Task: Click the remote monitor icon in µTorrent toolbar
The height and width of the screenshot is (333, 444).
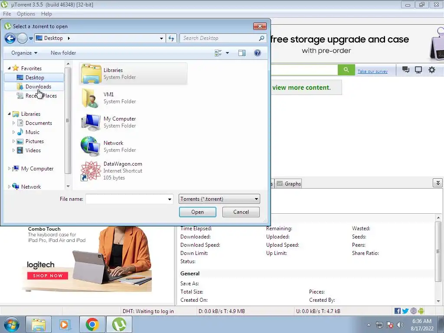Action: pyautogui.click(x=418, y=70)
